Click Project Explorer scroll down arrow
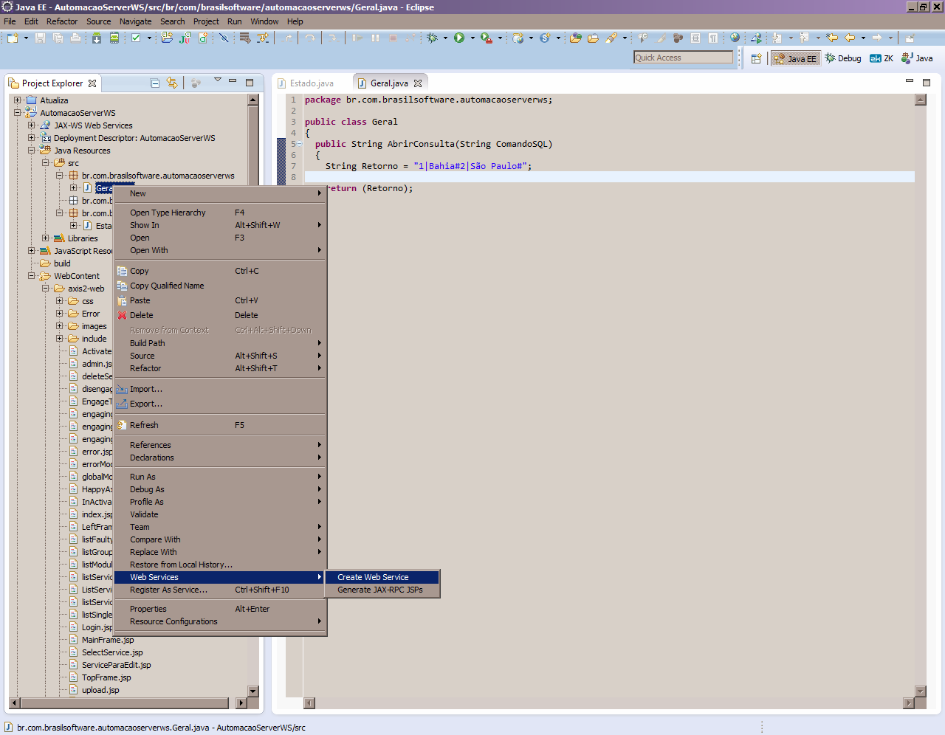The height and width of the screenshot is (735, 945). (253, 691)
